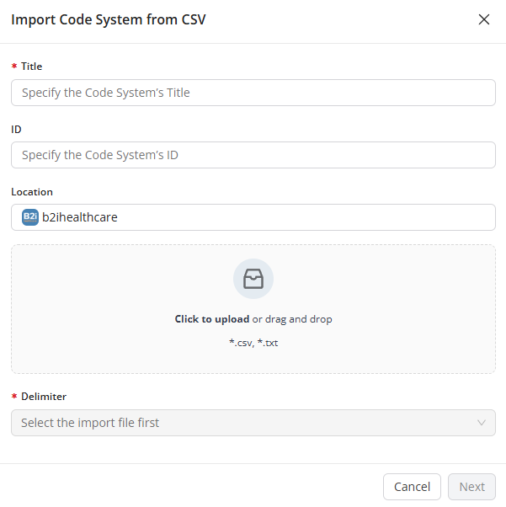Open the b2ihealthcare Location selector
Viewport: 506px width, 507px height.
(x=253, y=217)
